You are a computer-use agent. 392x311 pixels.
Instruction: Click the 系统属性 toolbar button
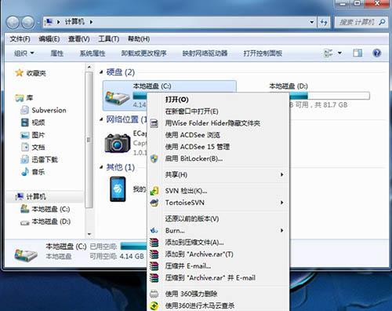pos(93,53)
